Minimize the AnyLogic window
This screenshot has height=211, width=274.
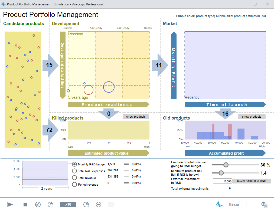pyautogui.click(x=243, y=4)
